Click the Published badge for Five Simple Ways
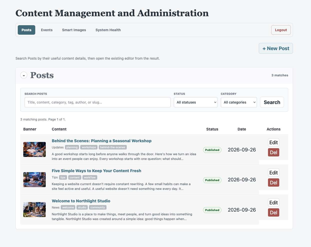The height and width of the screenshot is (247, 311). [x=212, y=180]
